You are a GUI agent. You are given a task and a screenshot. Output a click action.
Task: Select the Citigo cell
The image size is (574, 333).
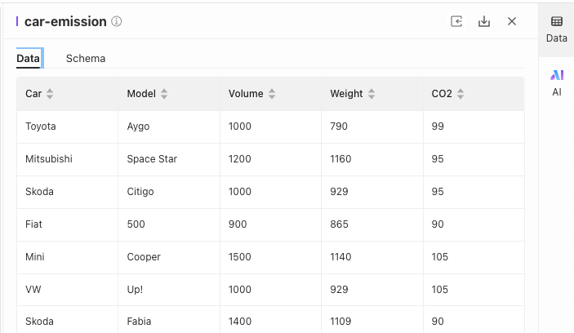coord(140,192)
